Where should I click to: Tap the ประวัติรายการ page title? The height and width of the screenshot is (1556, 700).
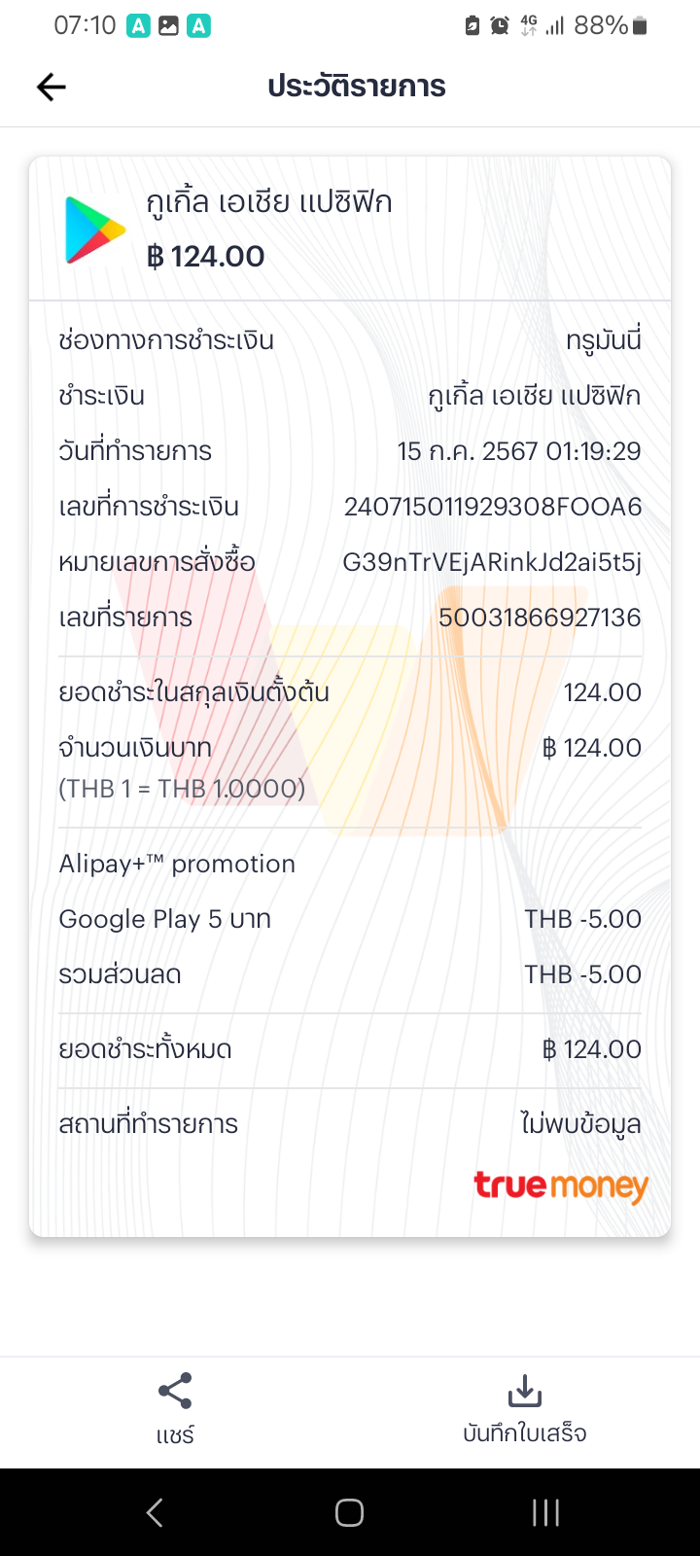click(357, 87)
